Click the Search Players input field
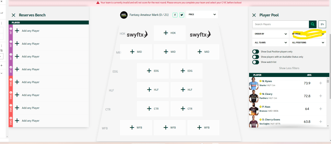This screenshot has height=144, width=331. coord(280,24)
